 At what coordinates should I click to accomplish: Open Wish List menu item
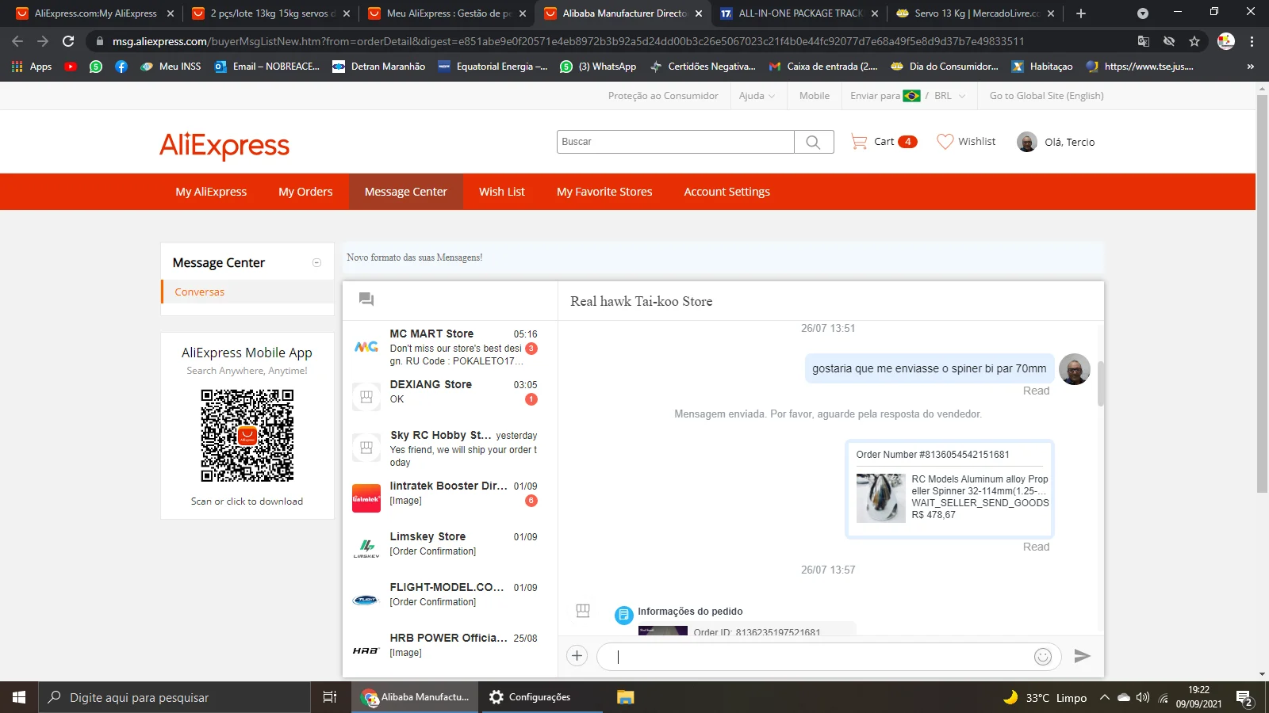pyautogui.click(x=502, y=192)
